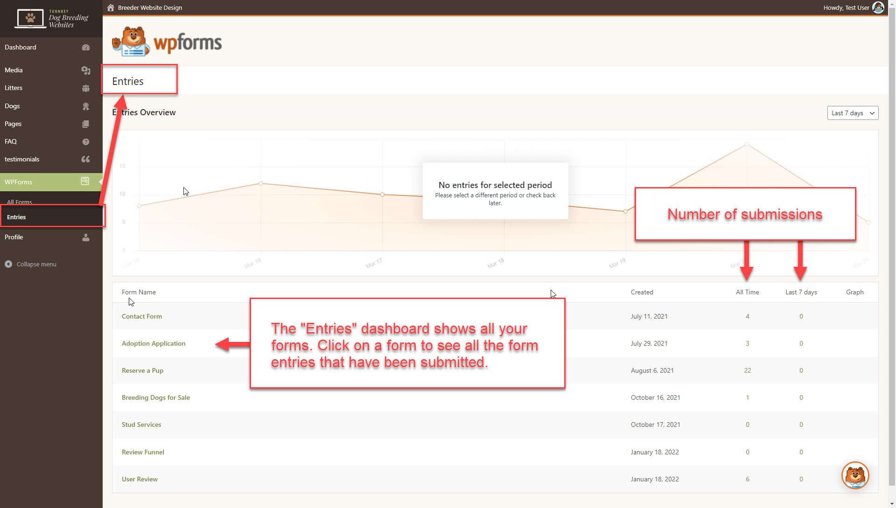896x508 pixels.
Task: Select Entries in the WPForms submenu
Action: point(16,217)
